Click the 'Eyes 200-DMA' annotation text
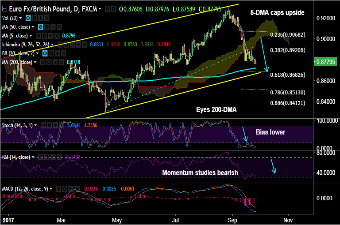340x225 pixels. click(216, 110)
